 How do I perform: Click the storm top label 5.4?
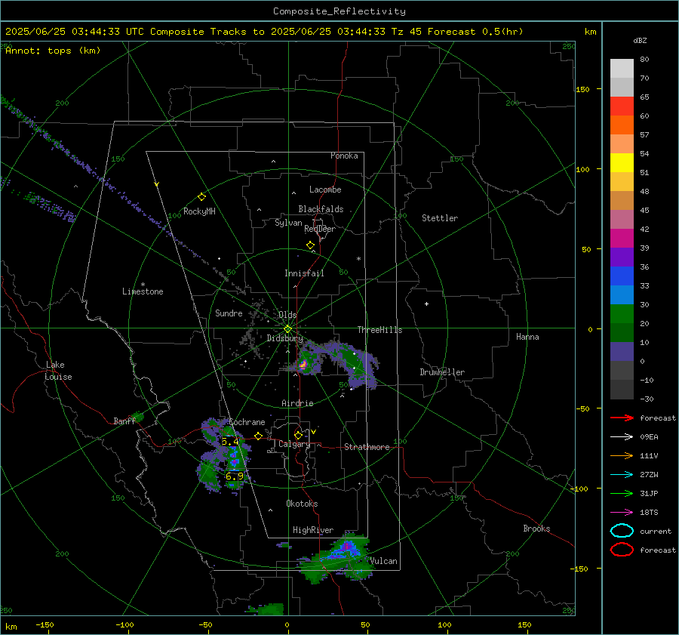point(230,442)
